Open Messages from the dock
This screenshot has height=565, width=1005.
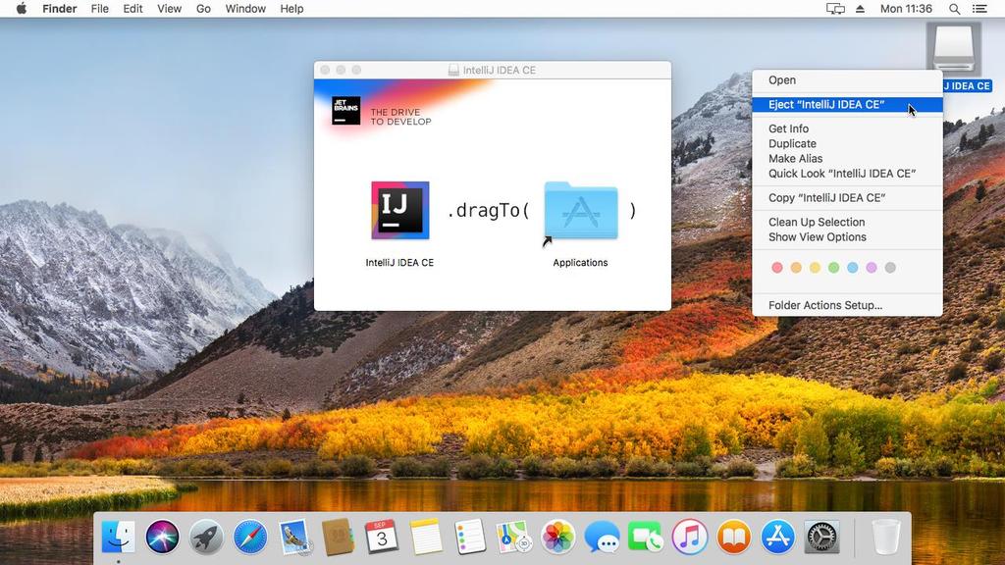[x=602, y=537]
